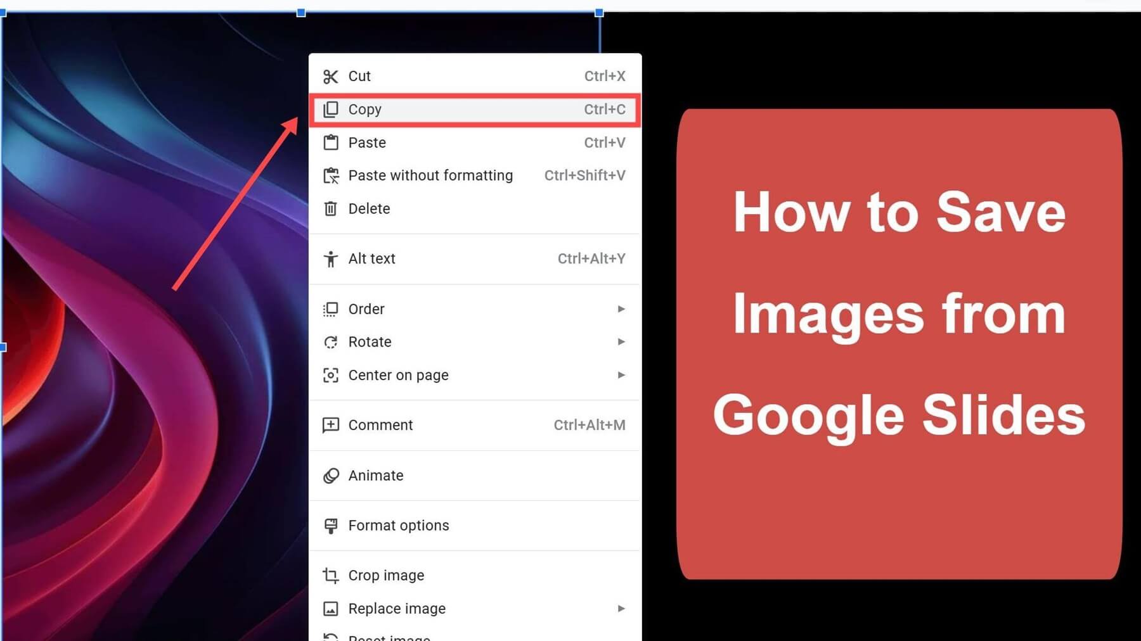
Task: Expand the Center on page submenu arrow
Action: pyautogui.click(x=621, y=375)
